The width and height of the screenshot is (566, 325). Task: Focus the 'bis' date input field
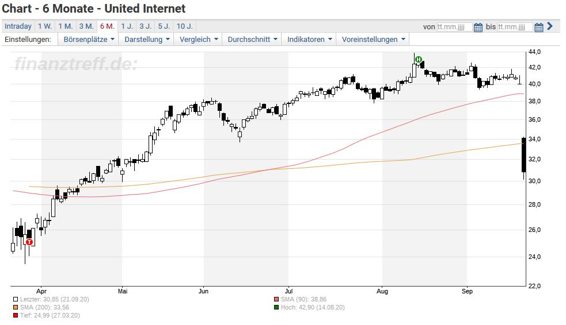515,27
